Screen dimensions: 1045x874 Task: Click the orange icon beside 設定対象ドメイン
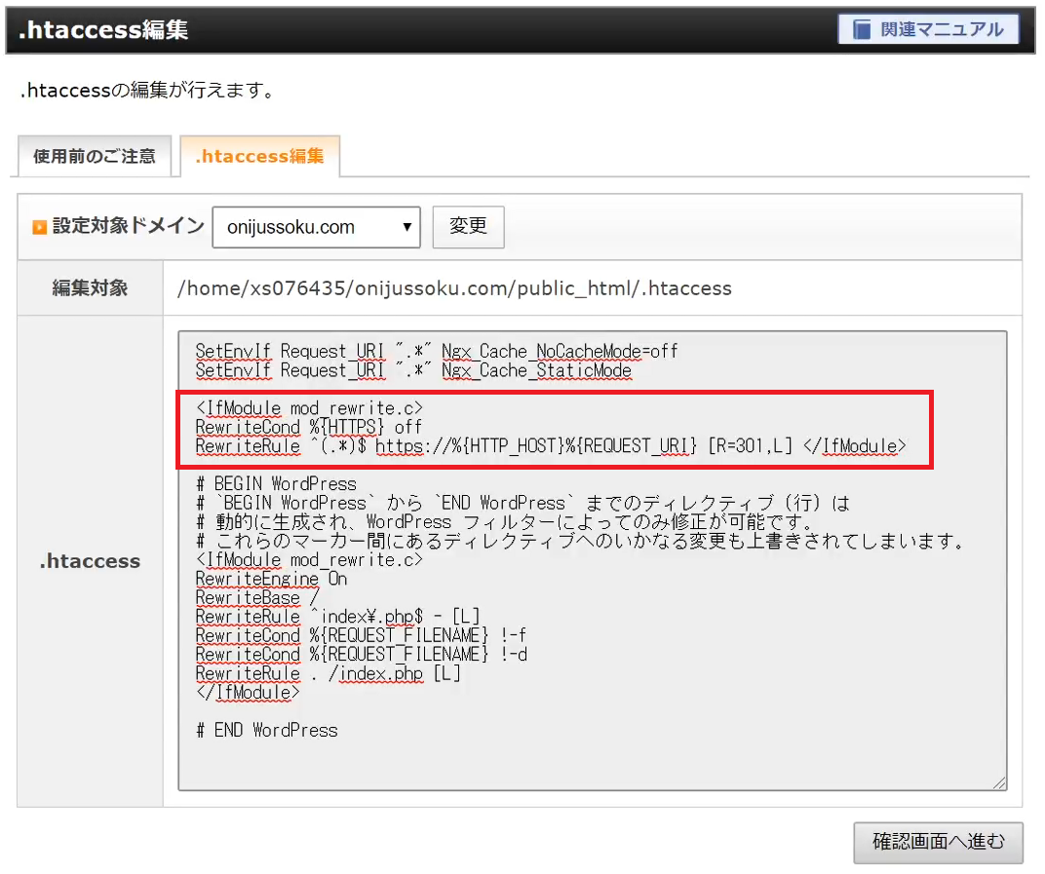click(x=39, y=227)
